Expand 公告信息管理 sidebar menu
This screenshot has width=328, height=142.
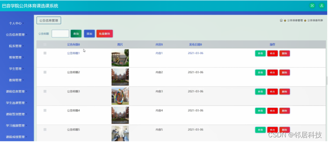tap(16, 35)
